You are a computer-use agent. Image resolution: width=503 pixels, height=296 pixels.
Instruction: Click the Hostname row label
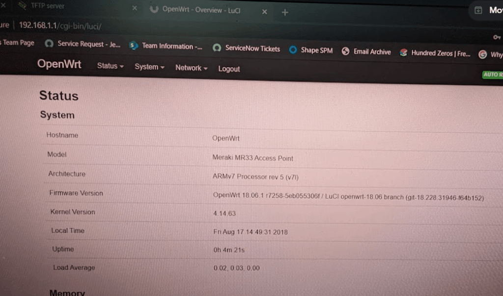click(x=62, y=135)
